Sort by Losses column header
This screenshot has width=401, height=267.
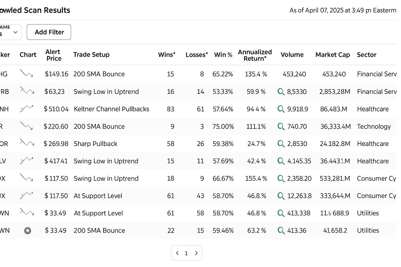point(197,55)
